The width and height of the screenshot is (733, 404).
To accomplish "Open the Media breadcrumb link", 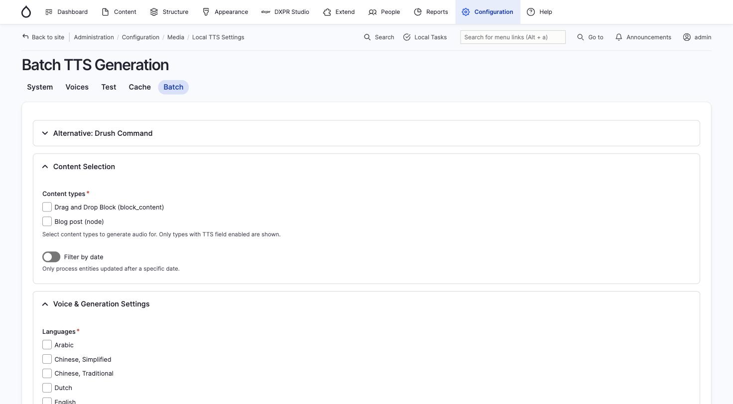I will pyautogui.click(x=175, y=37).
